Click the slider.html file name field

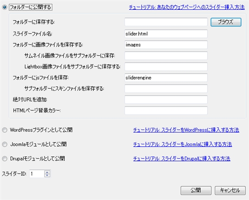click(x=166, y=34)
